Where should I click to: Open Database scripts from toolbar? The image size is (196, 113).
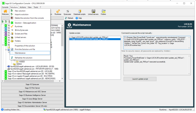79,12
